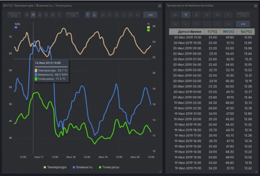Select row 20 Июл 2019 00:00
This screenshot has height=176, width=260.
(212, 97)
